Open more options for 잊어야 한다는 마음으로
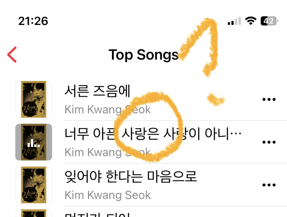Viewport: 287px width, 217px height. coord(269,185)
